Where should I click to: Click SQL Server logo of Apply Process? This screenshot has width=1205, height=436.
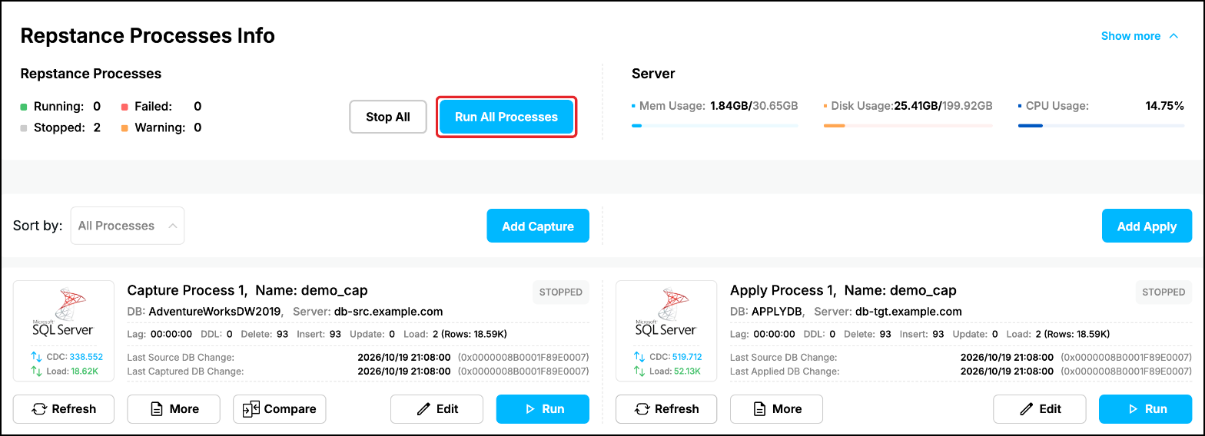point(666,313)
